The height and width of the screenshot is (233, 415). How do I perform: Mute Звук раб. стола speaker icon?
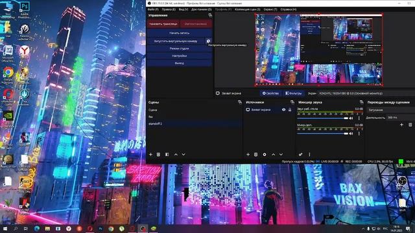click(x=351, y=118)
